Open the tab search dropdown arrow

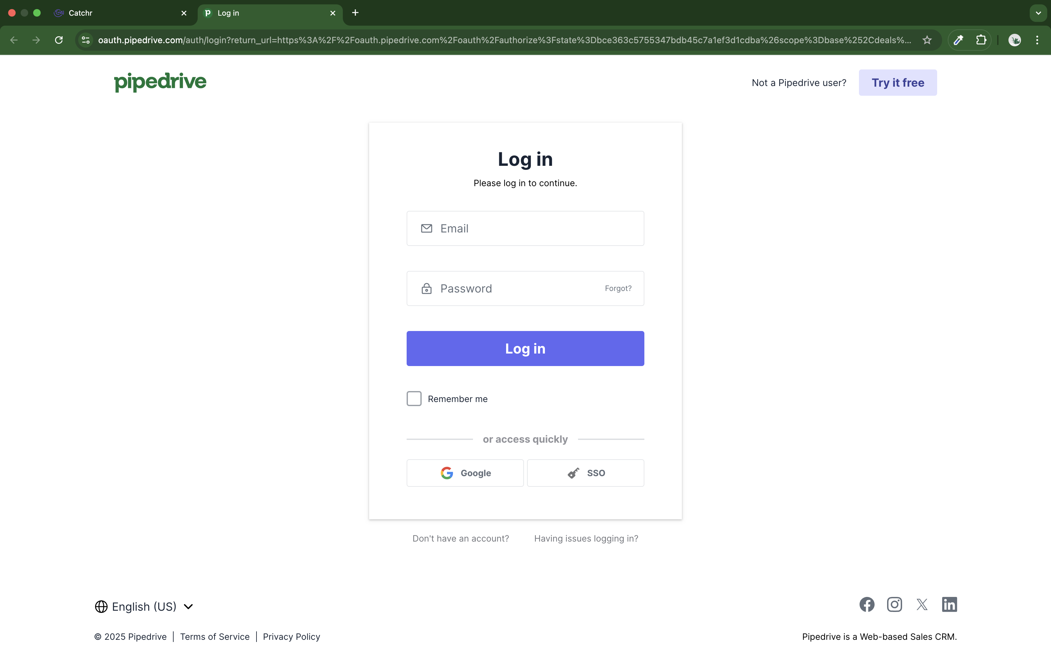tap(1038, 13)
